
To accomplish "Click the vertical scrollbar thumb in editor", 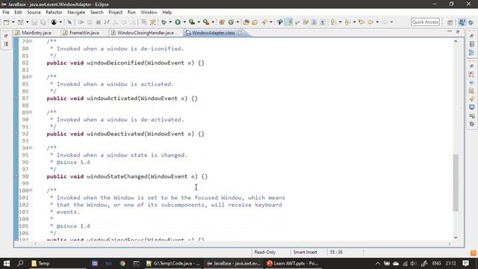I will (x=456, y=182).
